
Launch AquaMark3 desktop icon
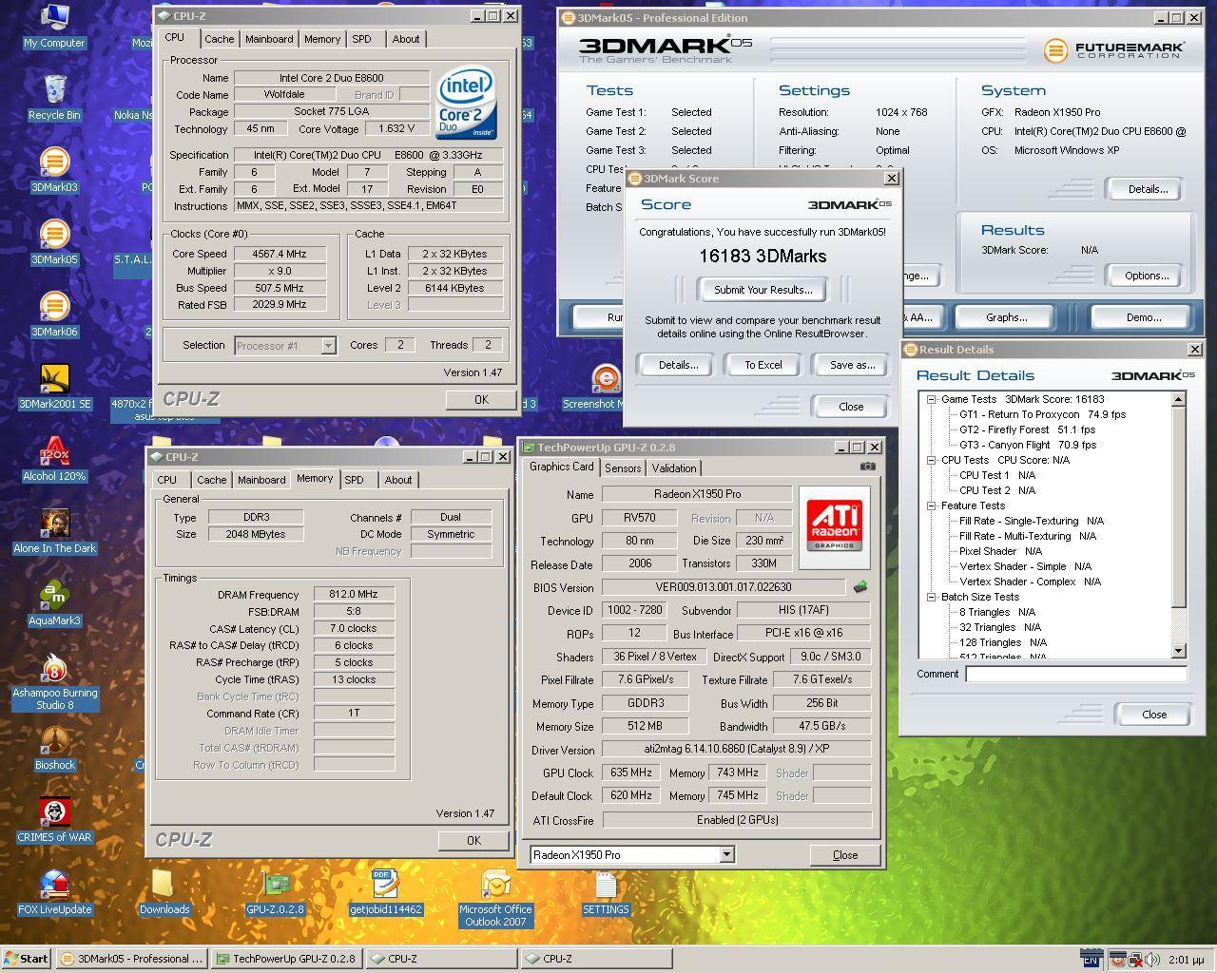pyautogui.click(x=54, y=603)
